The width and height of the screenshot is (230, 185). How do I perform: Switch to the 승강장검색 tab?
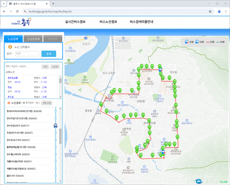(33, 39)
